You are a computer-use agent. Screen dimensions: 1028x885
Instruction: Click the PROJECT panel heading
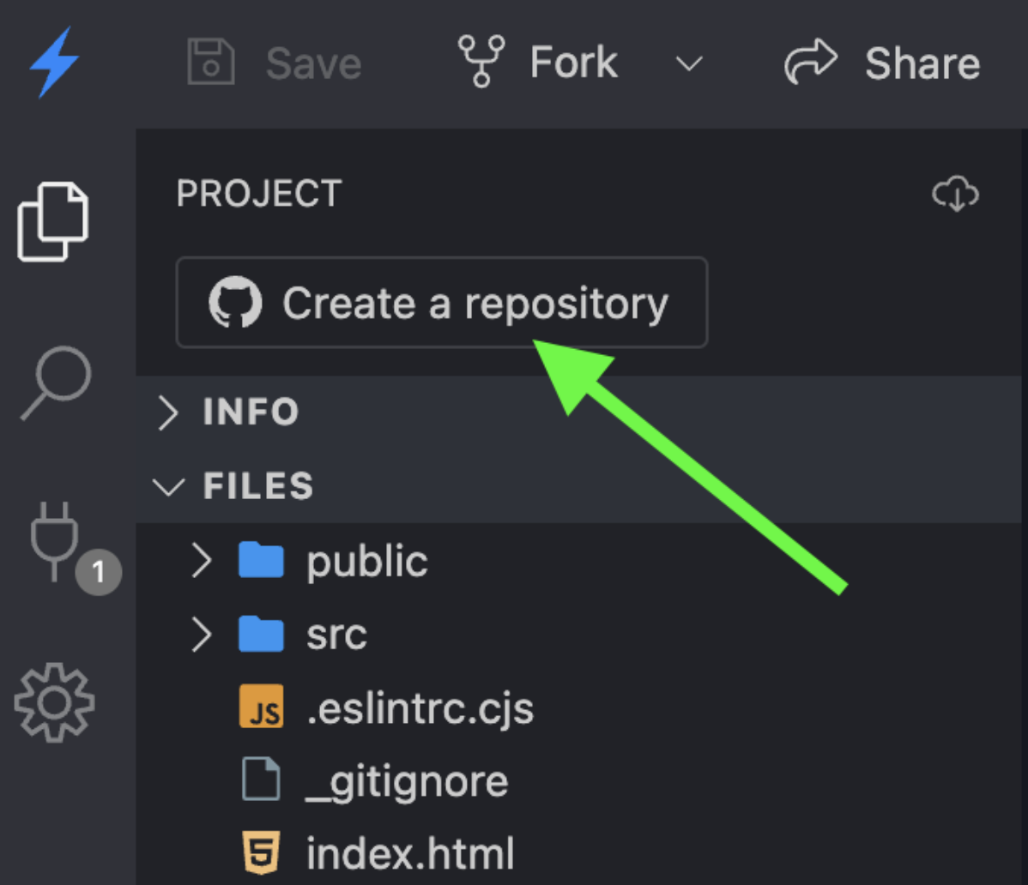click(259, 194)
